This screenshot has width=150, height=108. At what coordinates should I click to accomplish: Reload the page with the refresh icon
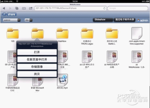(x=104, y=8)
